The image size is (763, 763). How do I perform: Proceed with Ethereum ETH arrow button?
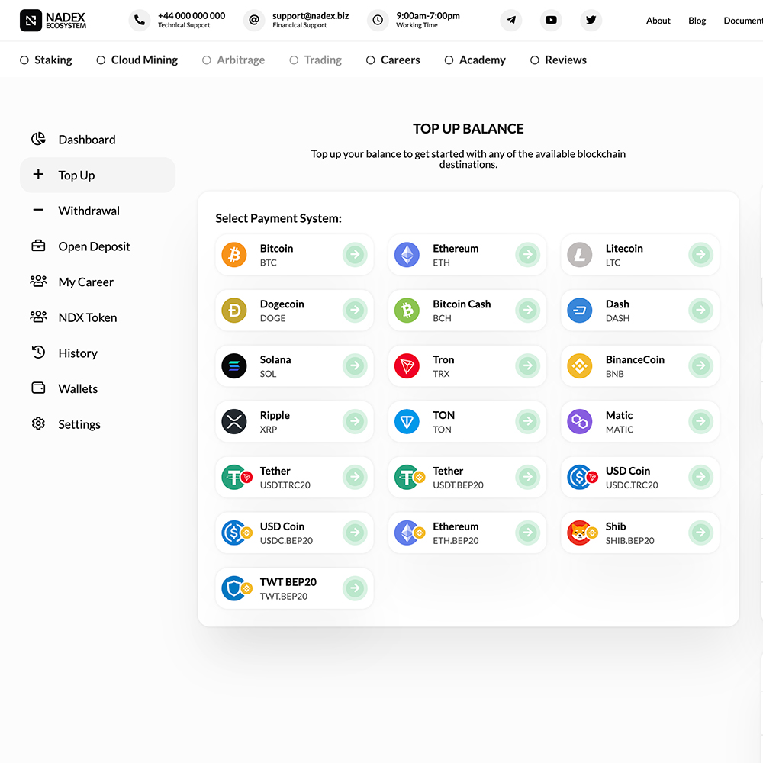point(527,255)
